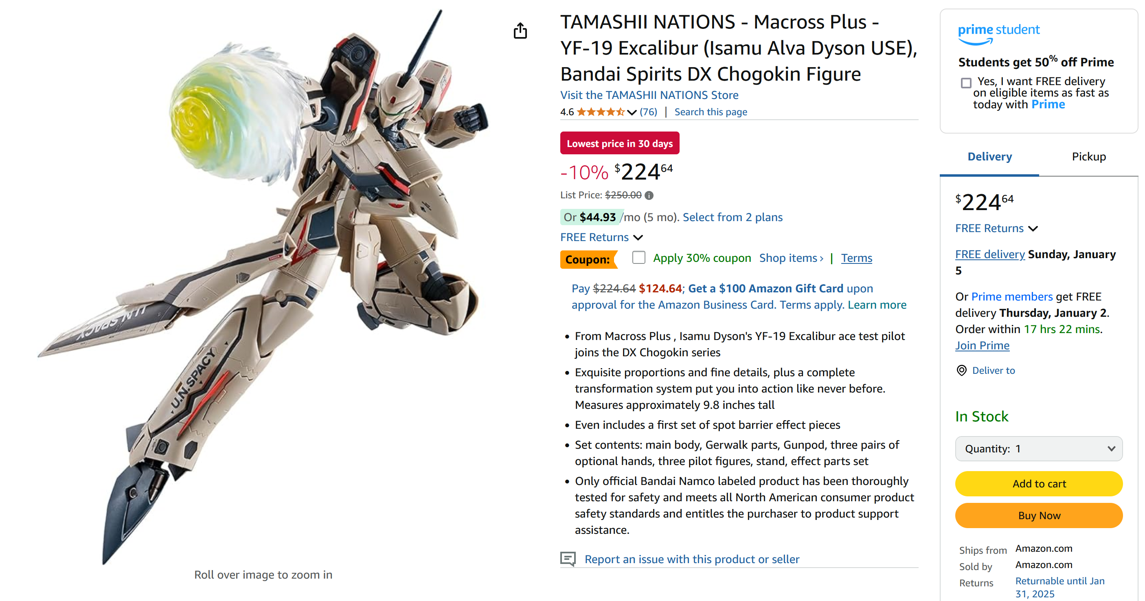This screenshot has height=601, width=1145.
Task: Click the star rating icons
Action: point(601,112)
